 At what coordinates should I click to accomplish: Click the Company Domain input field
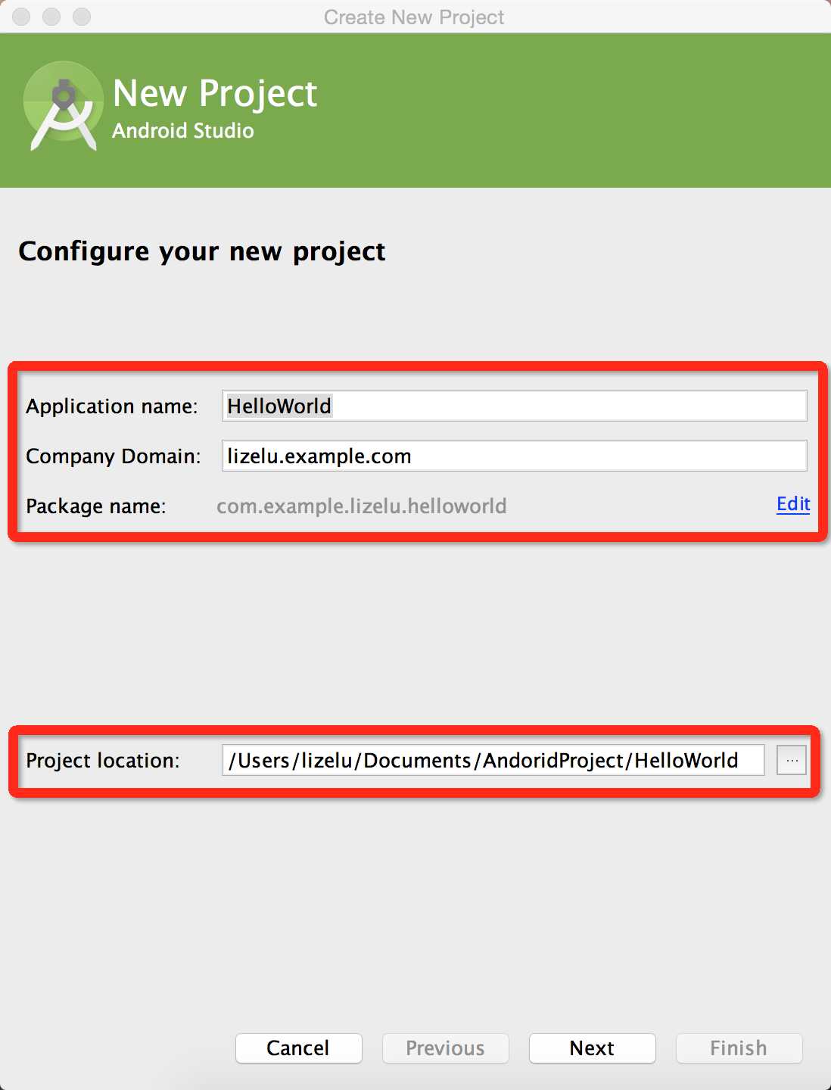pyautogui.click(x=514, y=456)
